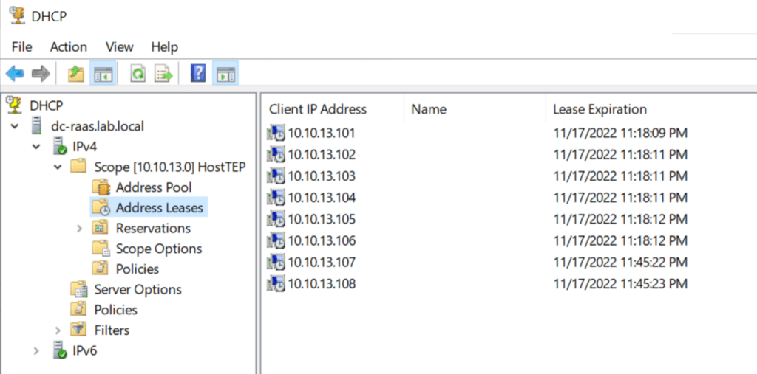Open Help via the question mark icon
Screen dimensions: 757x374
197,74
